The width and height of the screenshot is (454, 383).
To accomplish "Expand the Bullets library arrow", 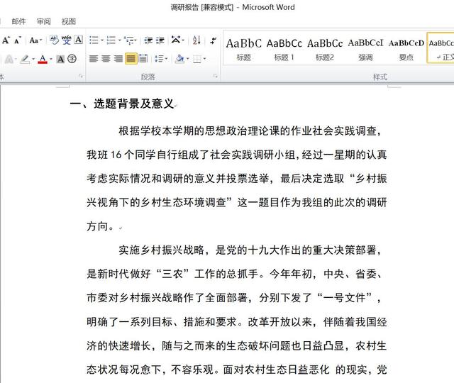I will tap(102, 40).
